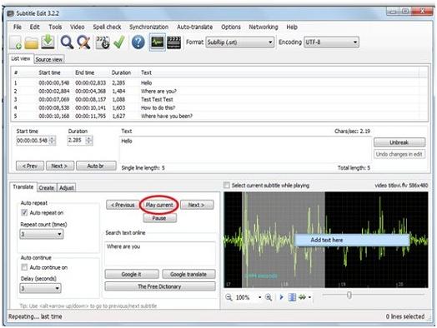Open the Options menu
This screenshot has width=437, height=328.
tap(231, 27)
